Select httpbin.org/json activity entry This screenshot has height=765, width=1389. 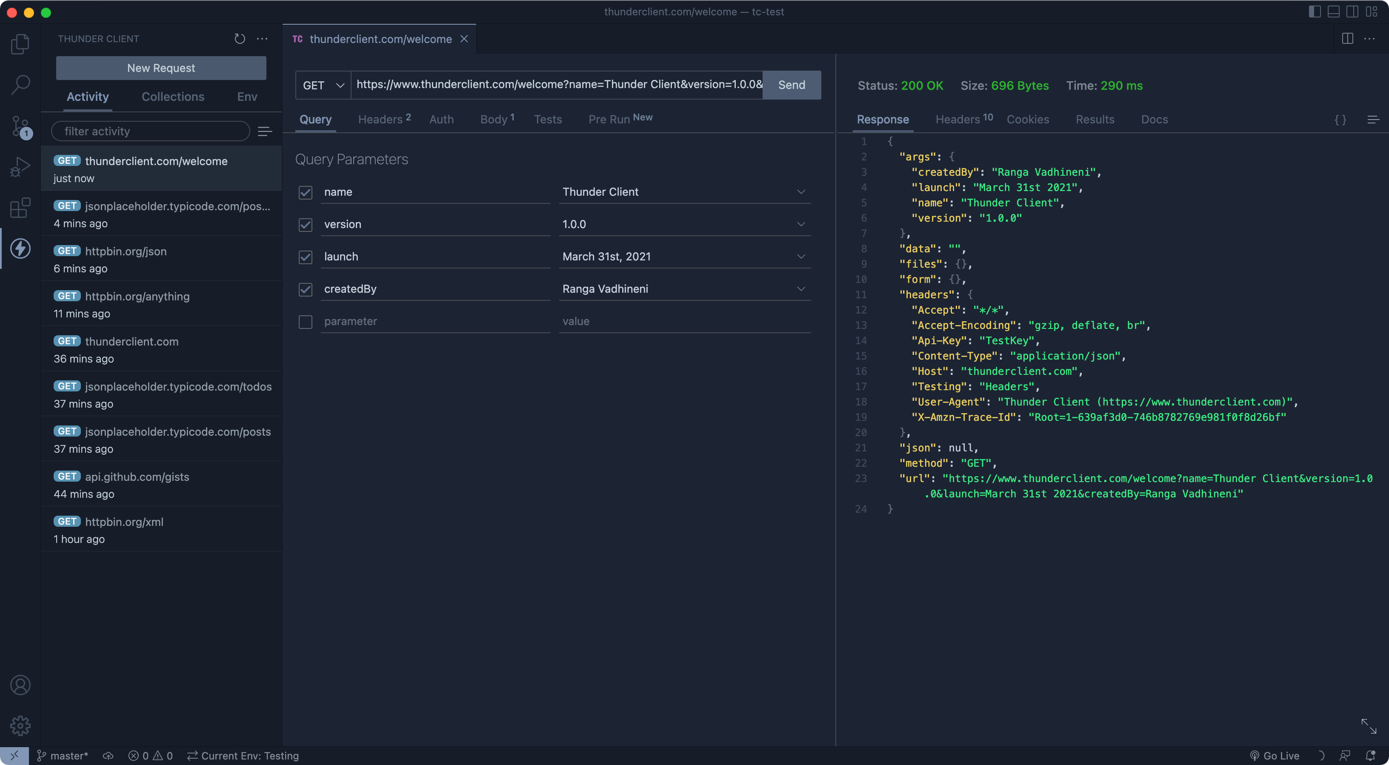click(161, 259)
